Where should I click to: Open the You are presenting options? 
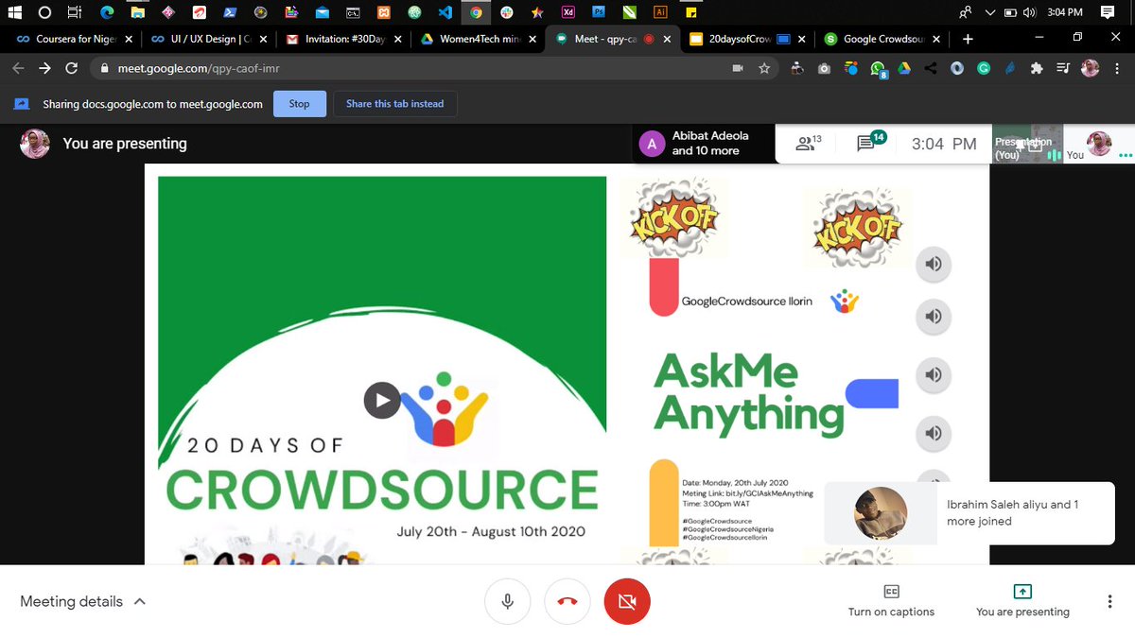coord(1022,601)
